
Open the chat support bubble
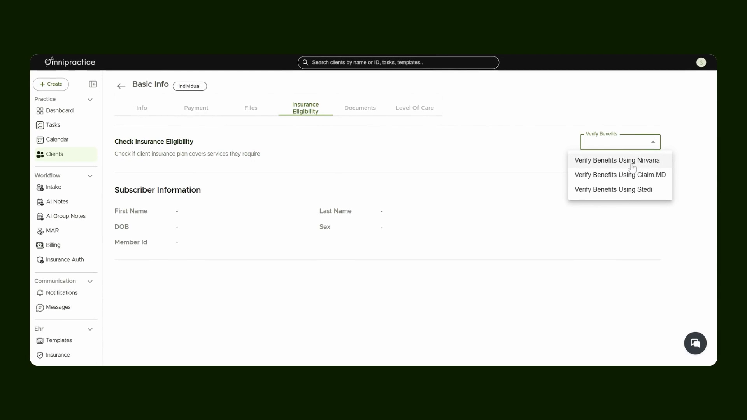(695, 343)
